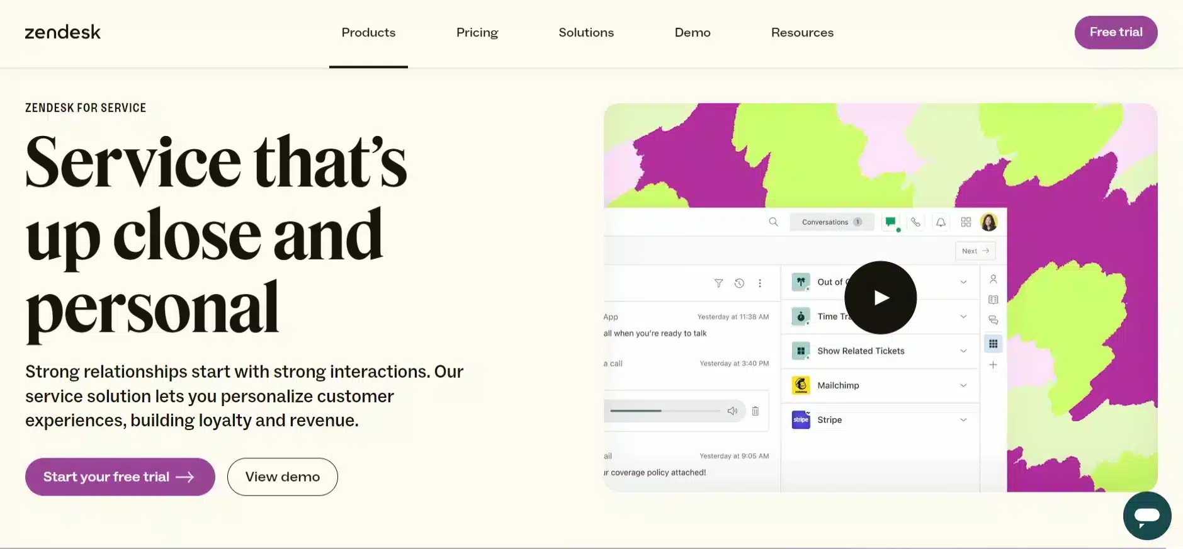Click the audio volume speaker icon
This screenshot has height=549, width=1183.
click(x=732, y=411)
